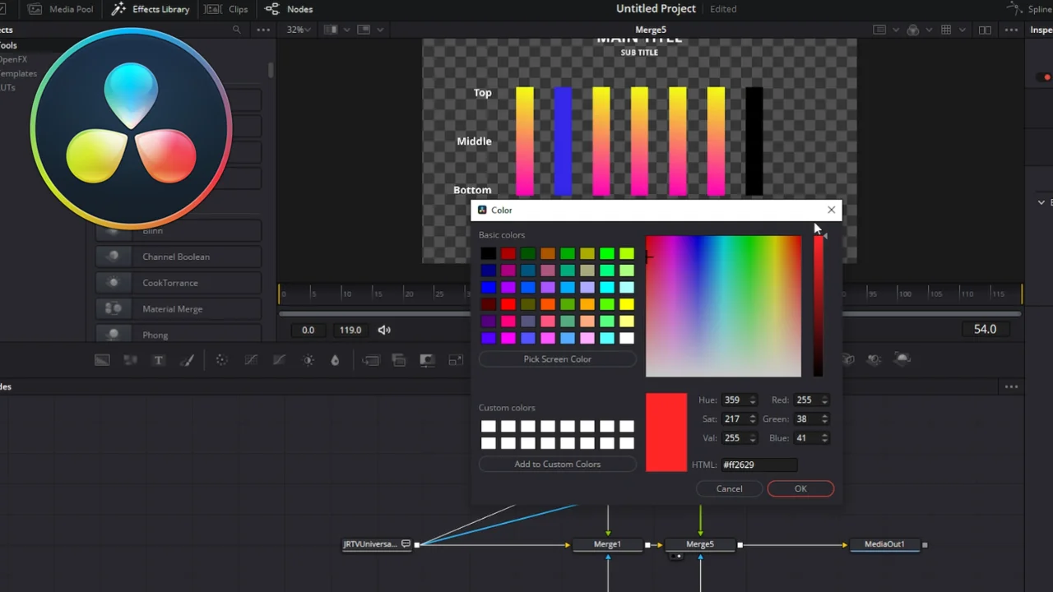Adjust the Val value stepper
The width and height of the screenshot is (1053, 592).
752,438
